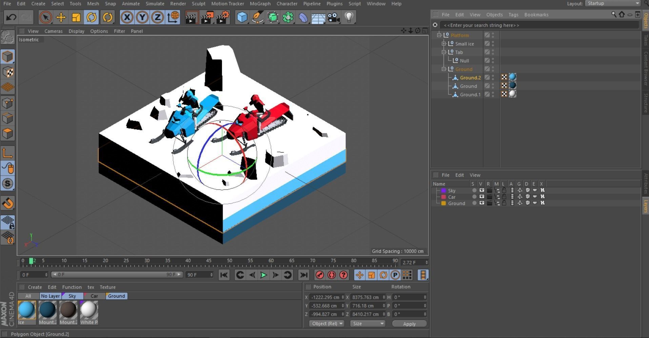
Task: Toggle Snap magnet icon
Action: [7, 203]
